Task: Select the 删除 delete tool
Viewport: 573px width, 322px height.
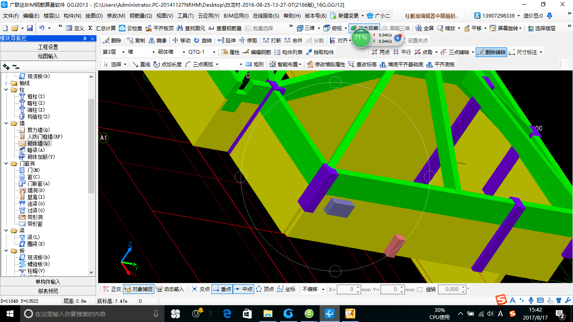Action: click(112, 41)
